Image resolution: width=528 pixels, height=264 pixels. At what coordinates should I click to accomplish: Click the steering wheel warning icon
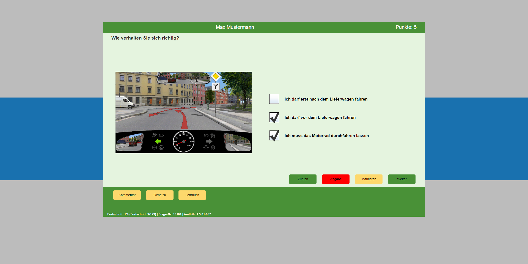161,148
